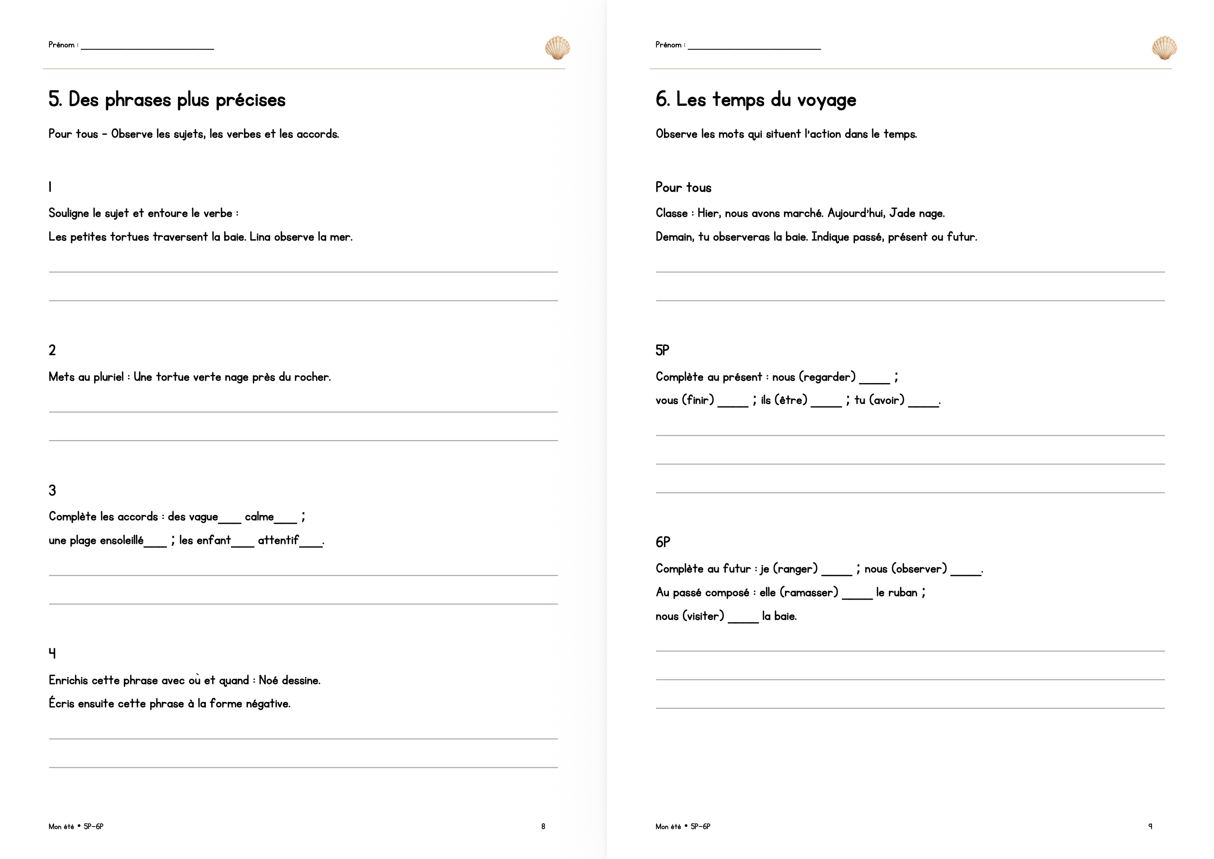Click the exercise number "2" on page 8
The height and width of the screenshot is (859, 1214).
click(52, 350)
